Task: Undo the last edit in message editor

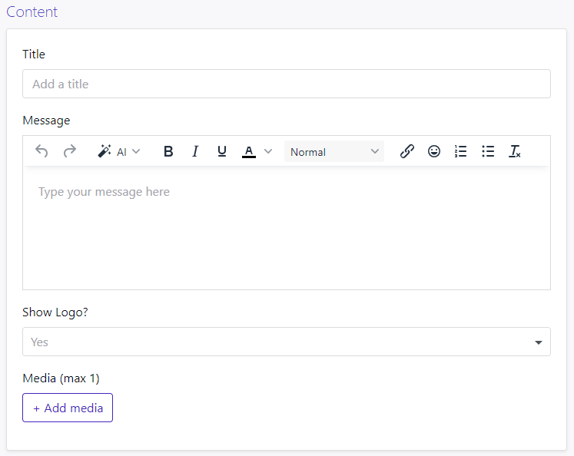Action: (x=41, y=151)
